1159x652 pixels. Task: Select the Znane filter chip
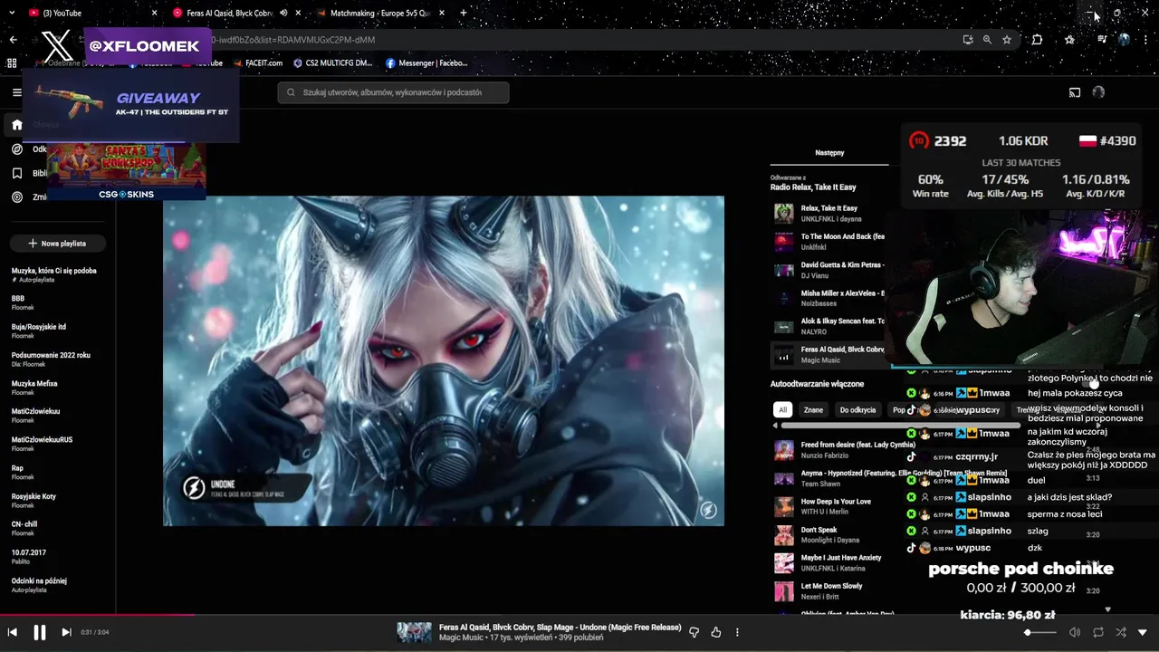pos(813,410)
